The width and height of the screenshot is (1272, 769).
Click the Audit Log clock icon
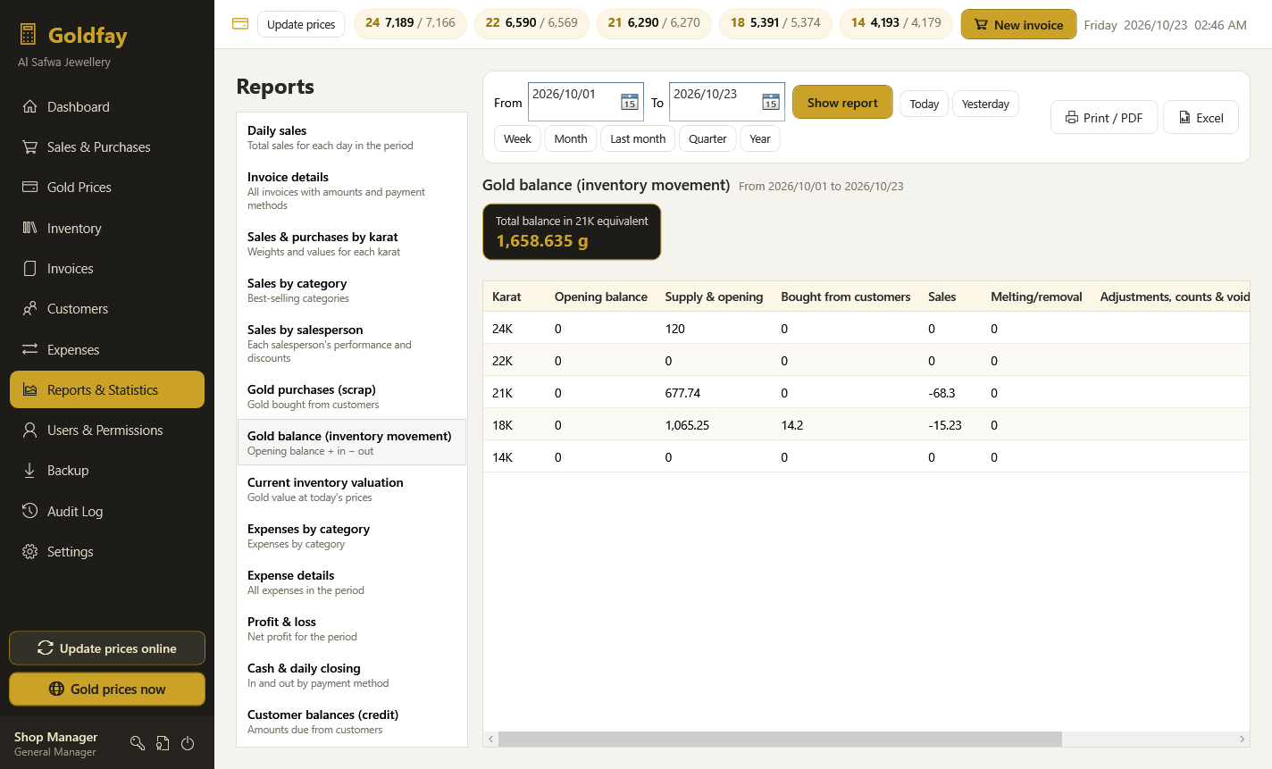coord(30,511)
